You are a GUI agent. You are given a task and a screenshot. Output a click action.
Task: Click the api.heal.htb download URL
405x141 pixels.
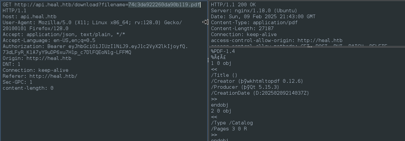click(107, 5)
